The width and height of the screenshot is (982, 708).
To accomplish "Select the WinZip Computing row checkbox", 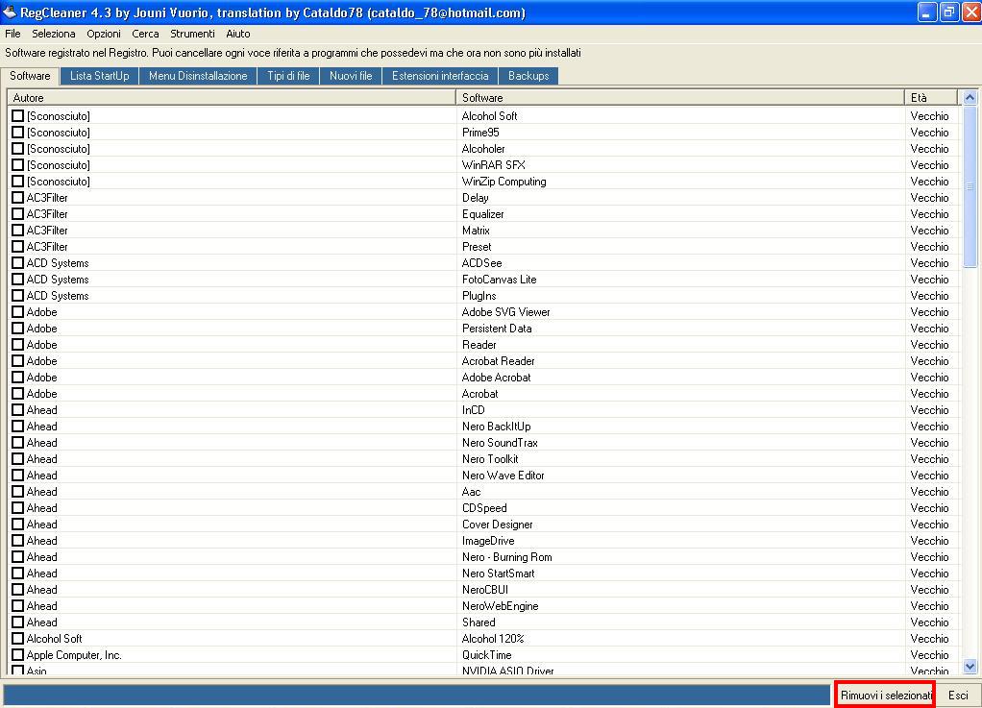I will 17,181.
